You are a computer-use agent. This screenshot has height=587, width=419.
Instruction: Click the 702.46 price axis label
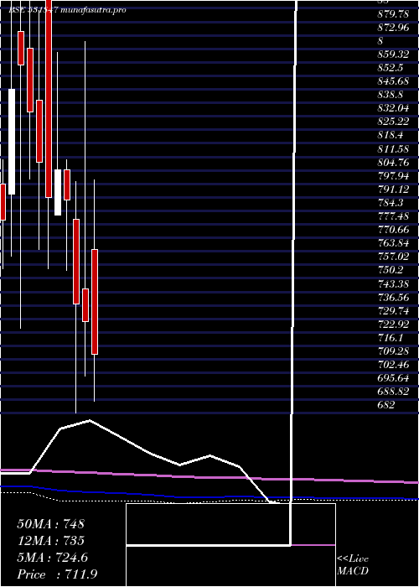393,364
